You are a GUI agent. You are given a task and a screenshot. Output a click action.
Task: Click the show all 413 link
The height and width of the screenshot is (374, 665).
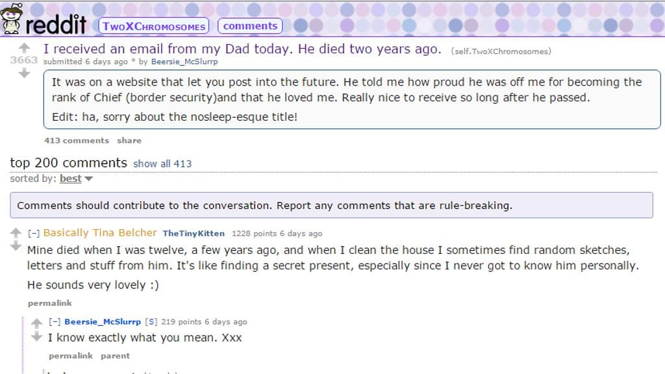click(162, 164)
